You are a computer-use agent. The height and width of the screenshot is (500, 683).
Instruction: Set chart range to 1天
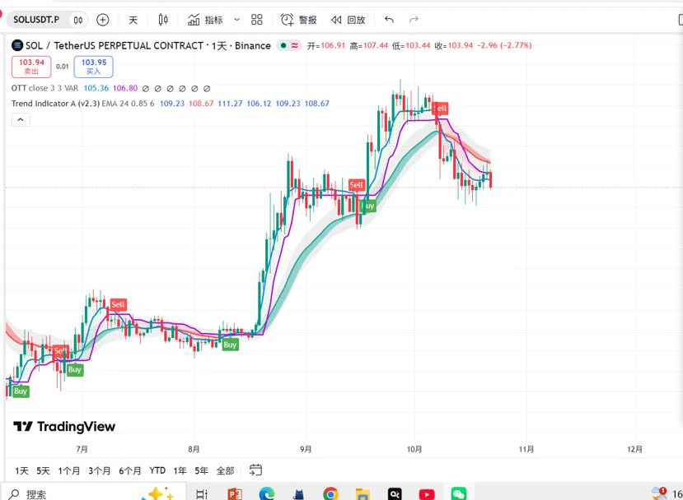point(21,470)
